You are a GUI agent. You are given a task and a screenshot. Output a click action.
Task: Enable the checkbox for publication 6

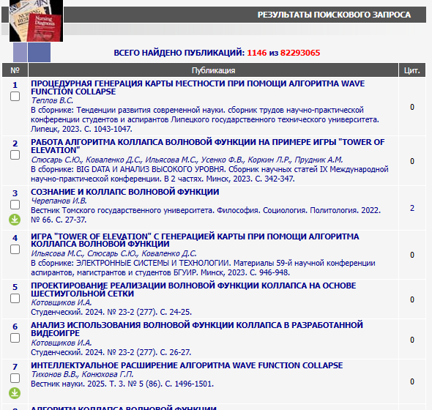[15, 338]
